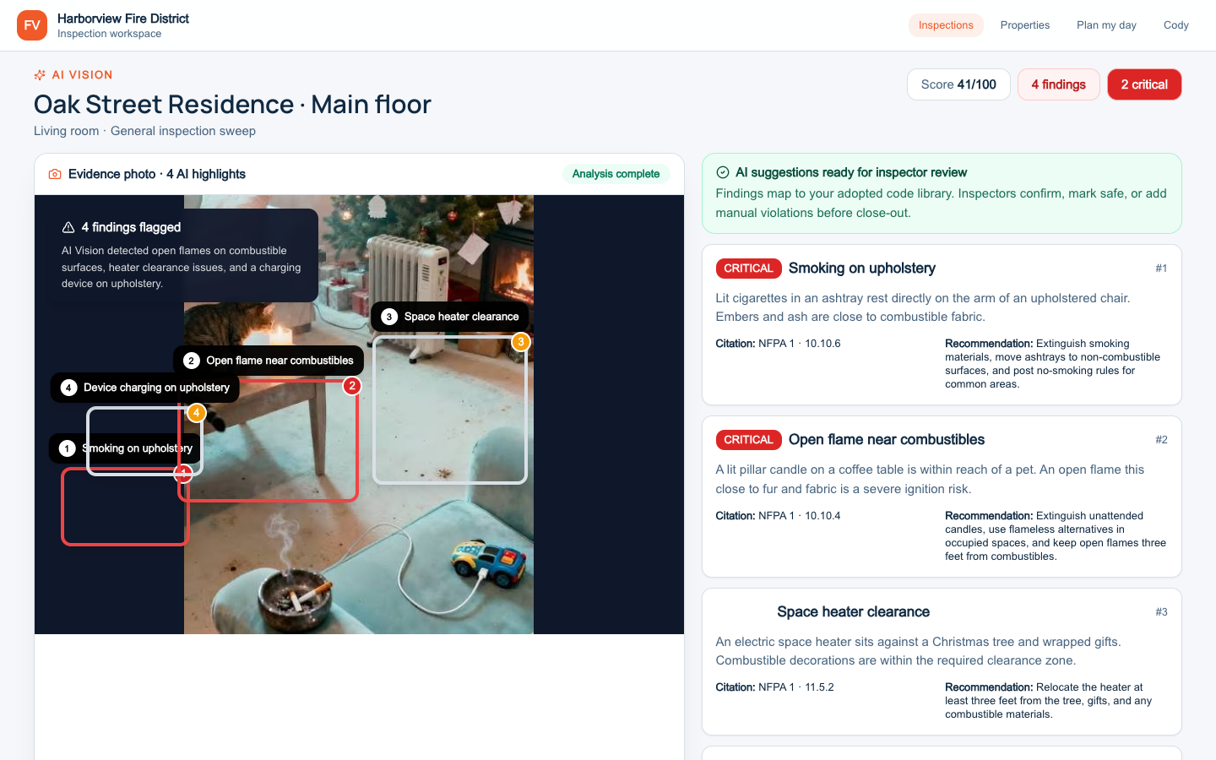Select orange marker pin number 4 on photo

[197, 413]
